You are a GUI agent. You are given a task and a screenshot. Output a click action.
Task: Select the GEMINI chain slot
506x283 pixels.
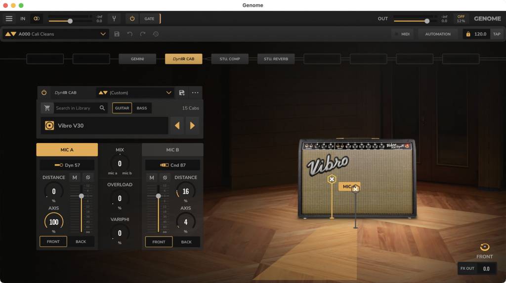[137, 59]
